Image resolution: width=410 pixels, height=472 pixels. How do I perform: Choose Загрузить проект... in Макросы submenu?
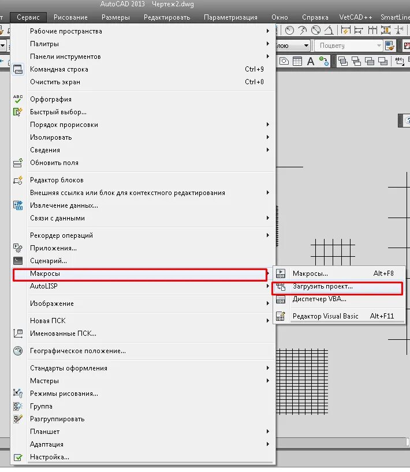point(338,287)
